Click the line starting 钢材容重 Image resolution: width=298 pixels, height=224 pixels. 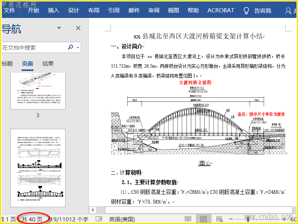pos(141,202)
